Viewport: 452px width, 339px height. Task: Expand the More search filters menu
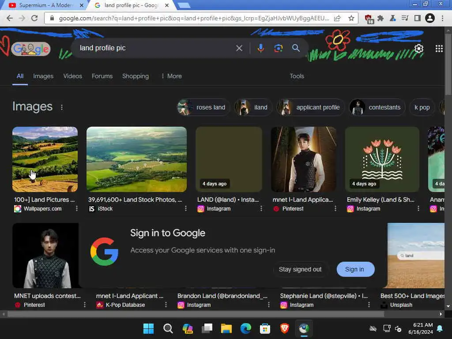[172, 76]
